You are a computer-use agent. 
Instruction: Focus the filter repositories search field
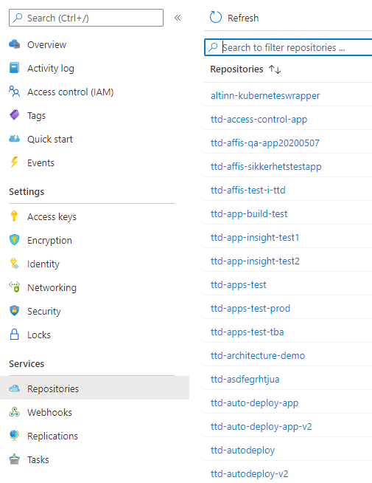click(x=289, y=47)
